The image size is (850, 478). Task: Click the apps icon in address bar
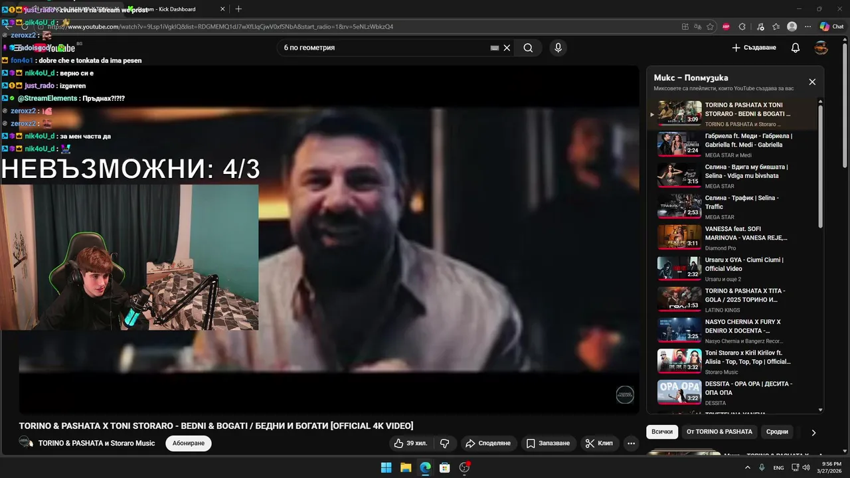click(685, 27)
